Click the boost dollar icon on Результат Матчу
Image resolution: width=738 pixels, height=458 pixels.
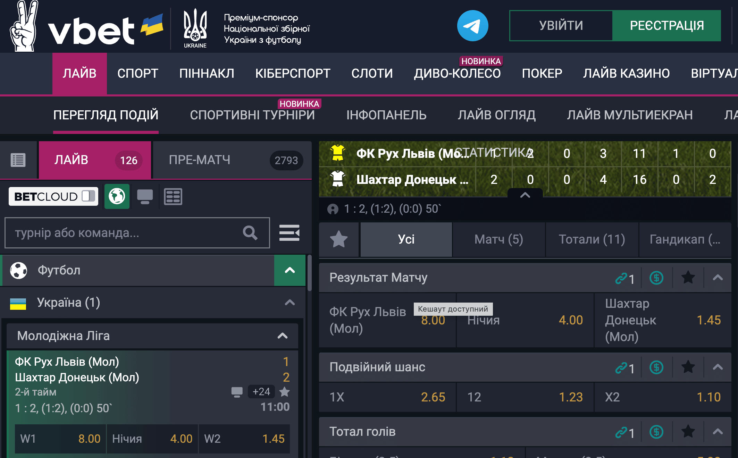pyautogui.click(x=656, y=277)
